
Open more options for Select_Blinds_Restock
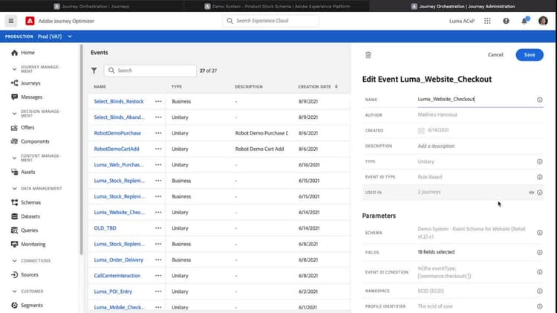pyautogui.click(x=158, y=101)
